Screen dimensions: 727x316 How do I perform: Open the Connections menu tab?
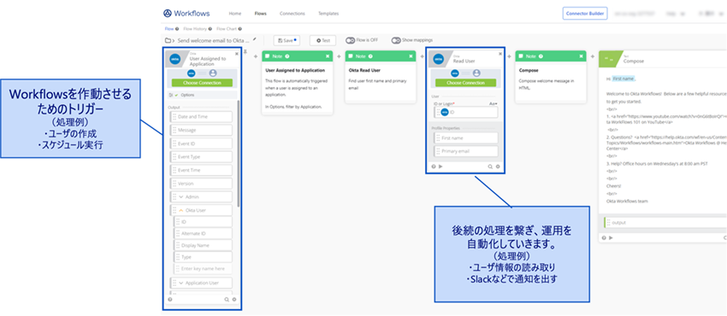point(293,14)
